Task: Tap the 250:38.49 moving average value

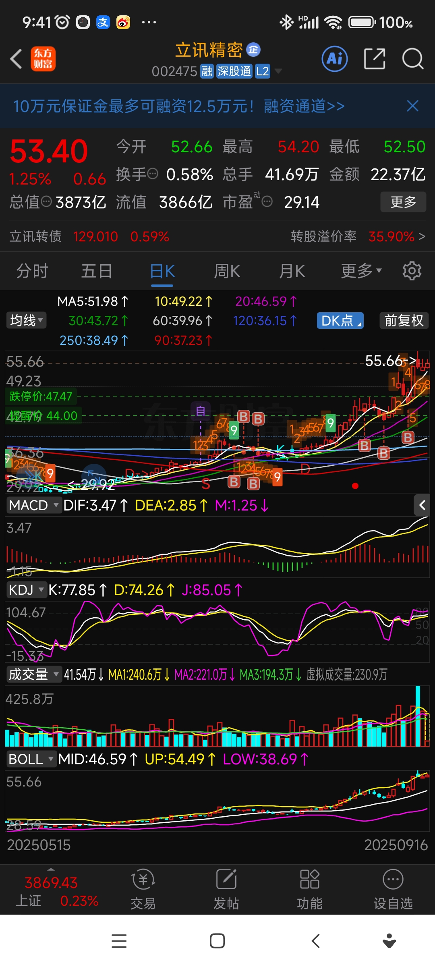Action: click(x=94, y=340)
